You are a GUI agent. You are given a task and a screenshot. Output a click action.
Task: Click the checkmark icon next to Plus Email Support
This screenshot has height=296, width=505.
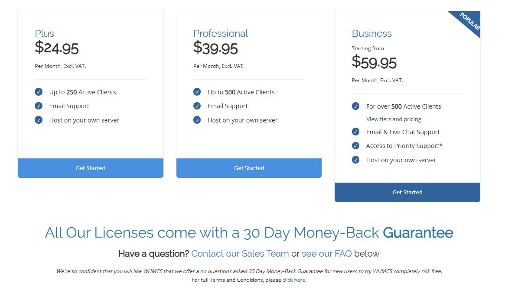pyautogui.click(x=39, y=106)
